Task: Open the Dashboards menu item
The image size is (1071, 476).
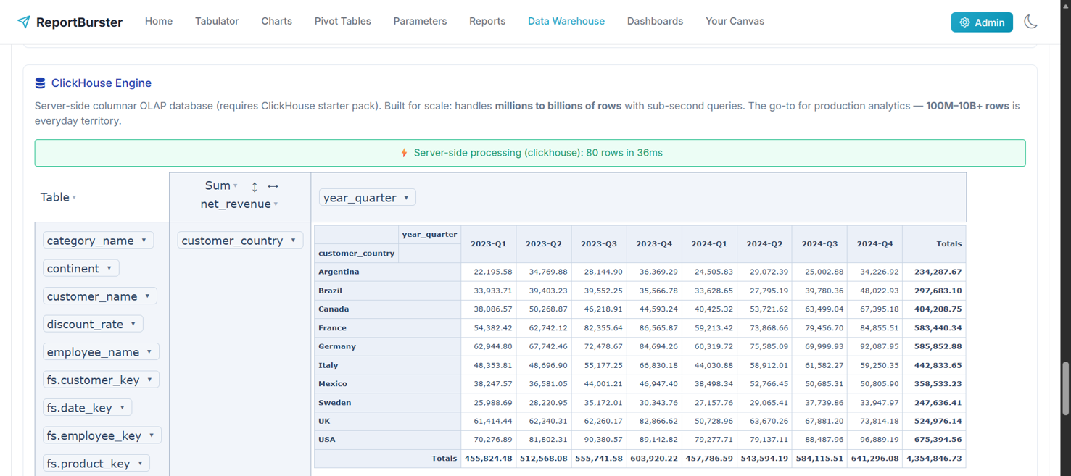Action: 655,21
